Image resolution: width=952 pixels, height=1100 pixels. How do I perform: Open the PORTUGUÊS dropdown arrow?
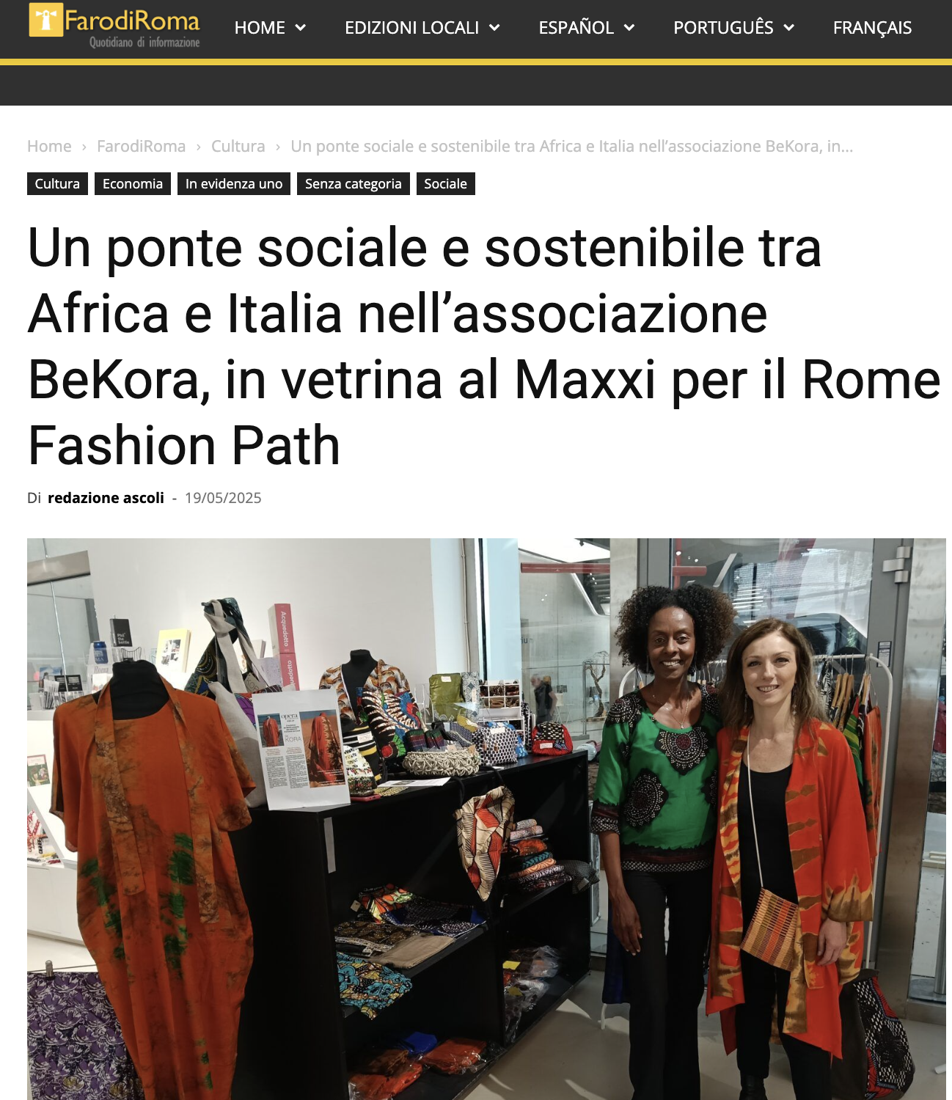(x=789, y=28)
